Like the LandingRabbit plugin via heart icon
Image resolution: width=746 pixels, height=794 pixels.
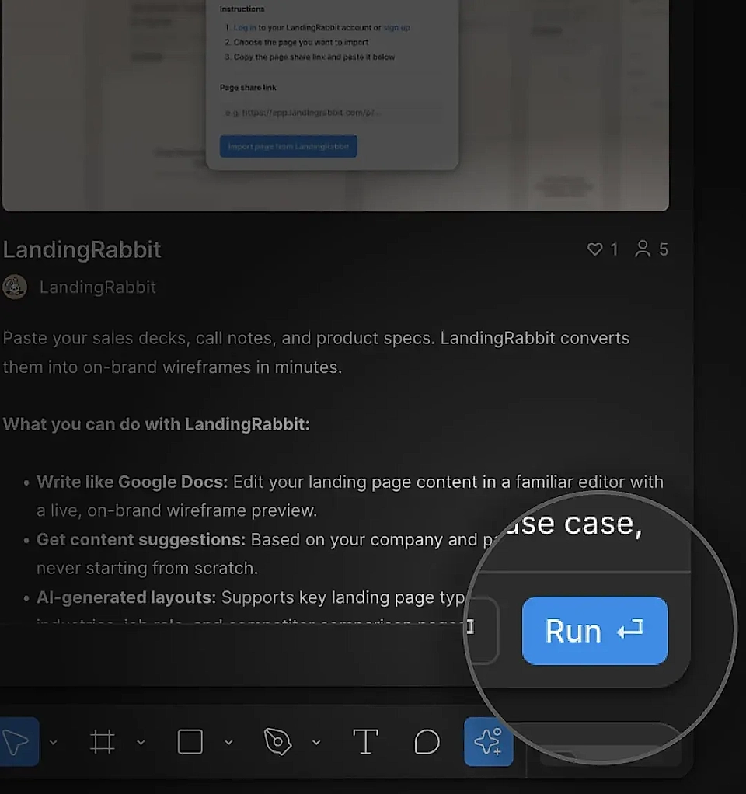click(595, 249)
